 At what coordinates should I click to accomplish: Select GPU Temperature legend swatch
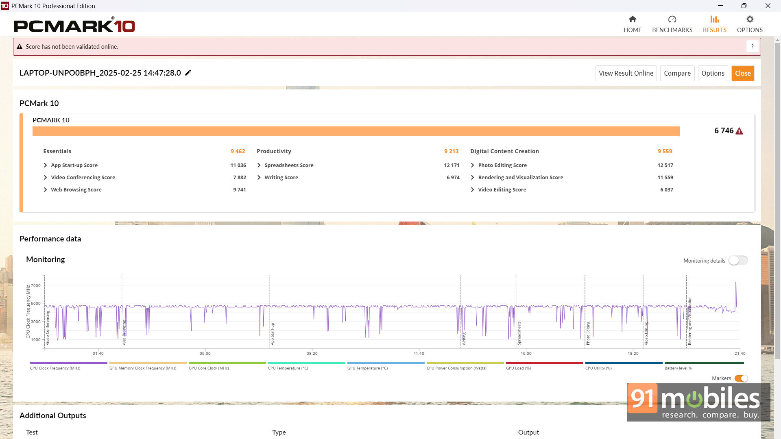386,363
